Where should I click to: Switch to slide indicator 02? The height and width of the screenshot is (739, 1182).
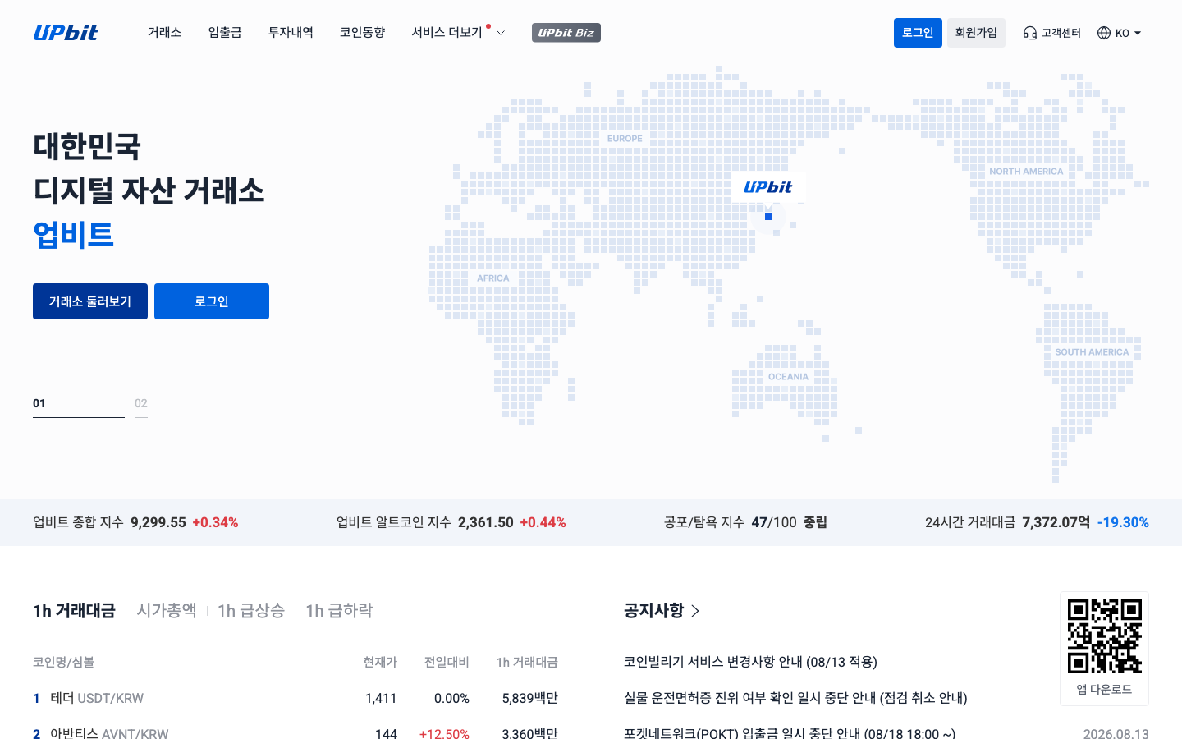141,406
